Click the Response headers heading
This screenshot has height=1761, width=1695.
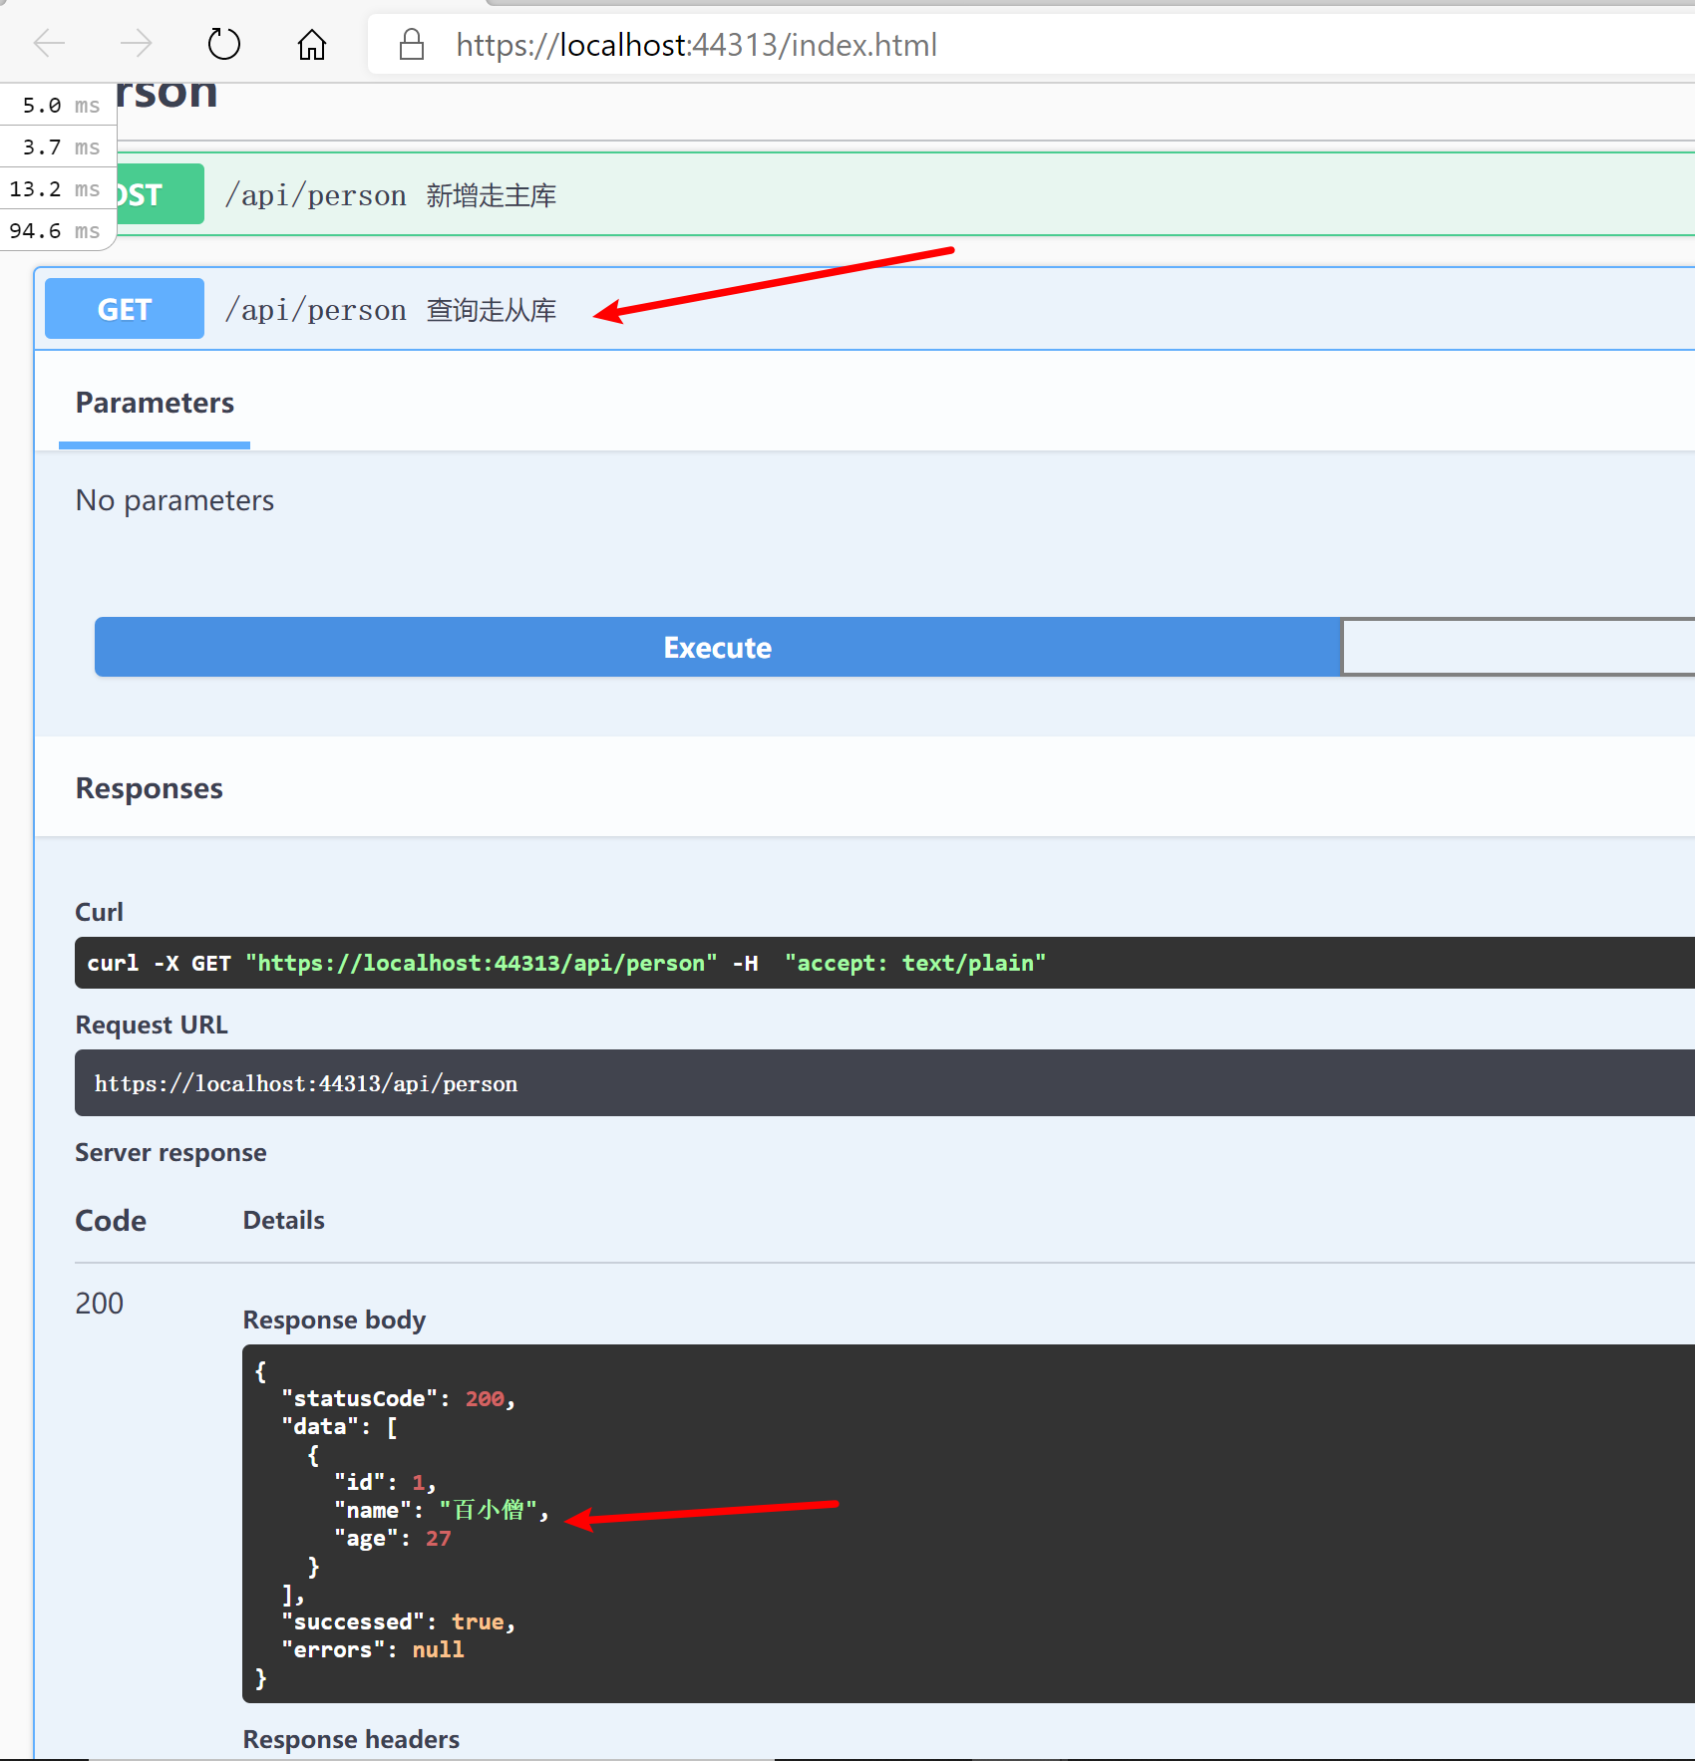(351, 1739)
